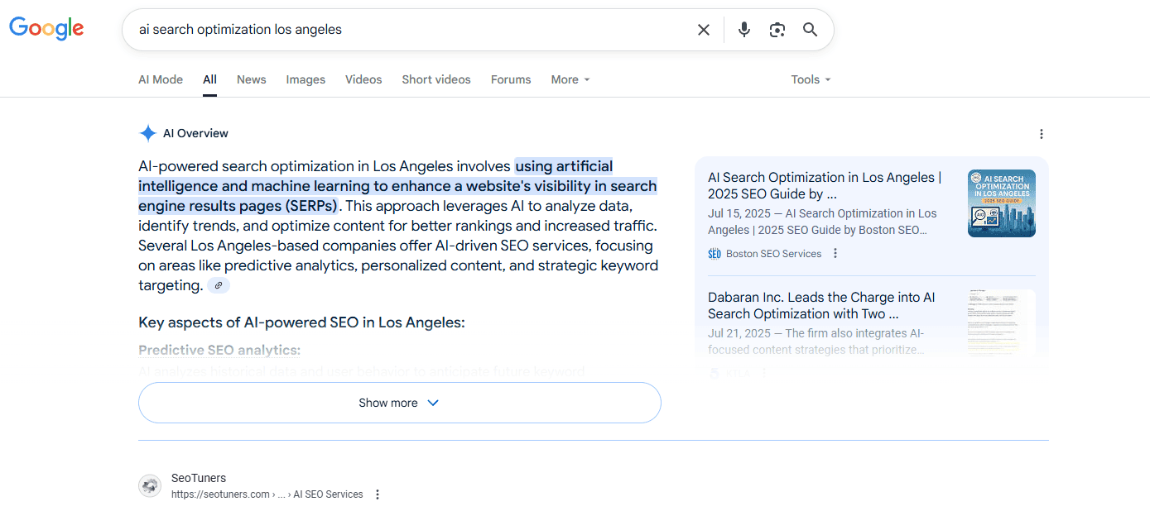Open seotuners.com AI SEO Services URL
1150x511 pixels.
point(267,494)
